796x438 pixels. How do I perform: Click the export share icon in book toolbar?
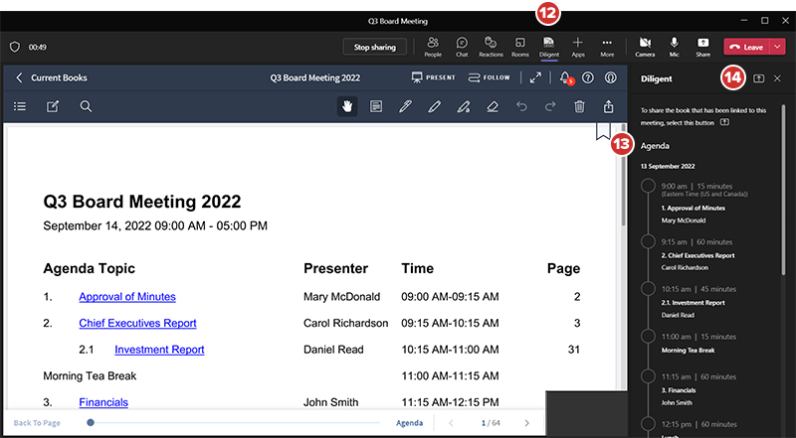608,106
